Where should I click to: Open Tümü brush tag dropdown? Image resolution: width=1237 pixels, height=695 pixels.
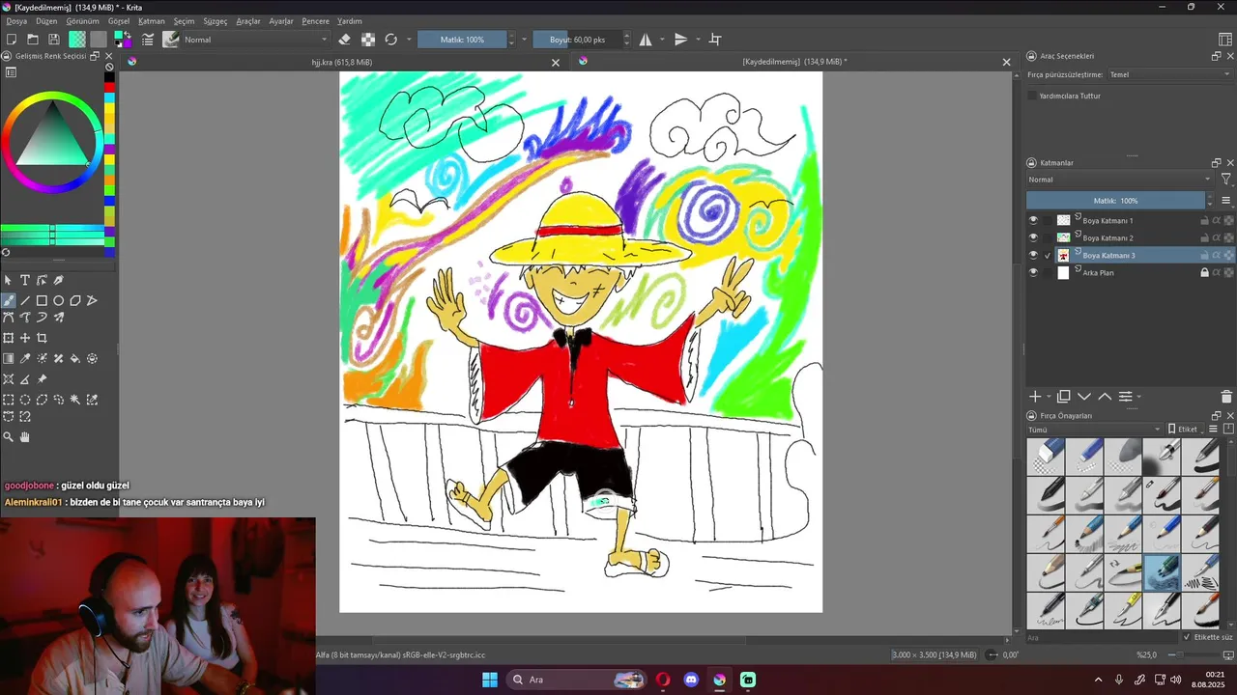click(x=1094, y=430)
